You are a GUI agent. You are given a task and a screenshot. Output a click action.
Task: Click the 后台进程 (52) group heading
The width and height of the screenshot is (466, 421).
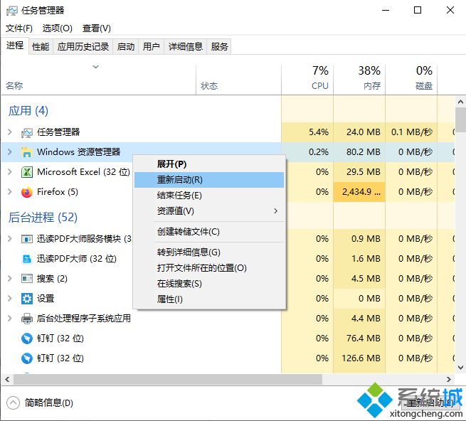tap(43, 218)
